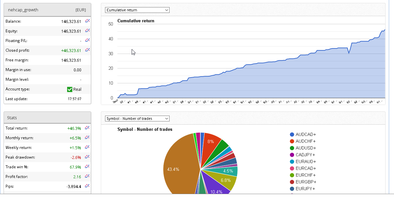Click the Trade win % chart icon
Viewport: 394px width, 197px height.
point(87,167)
